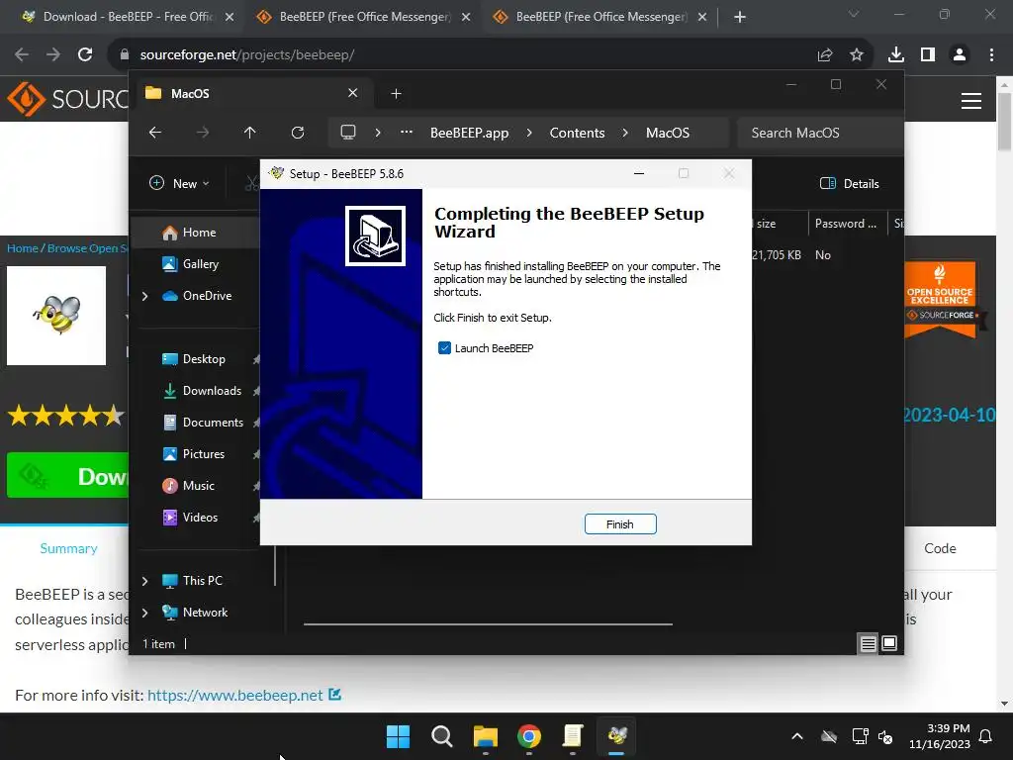This screenshot has width=1013, height=760.
Task: Click the Search MacOS field
Action: pos(820,133)
